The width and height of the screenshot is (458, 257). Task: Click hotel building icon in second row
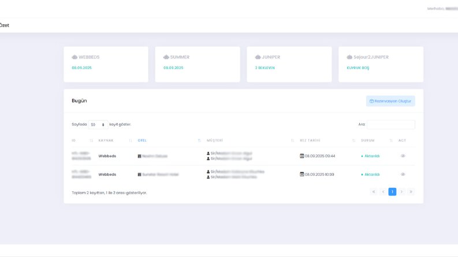pyautogui.click(x=139, y=175)
